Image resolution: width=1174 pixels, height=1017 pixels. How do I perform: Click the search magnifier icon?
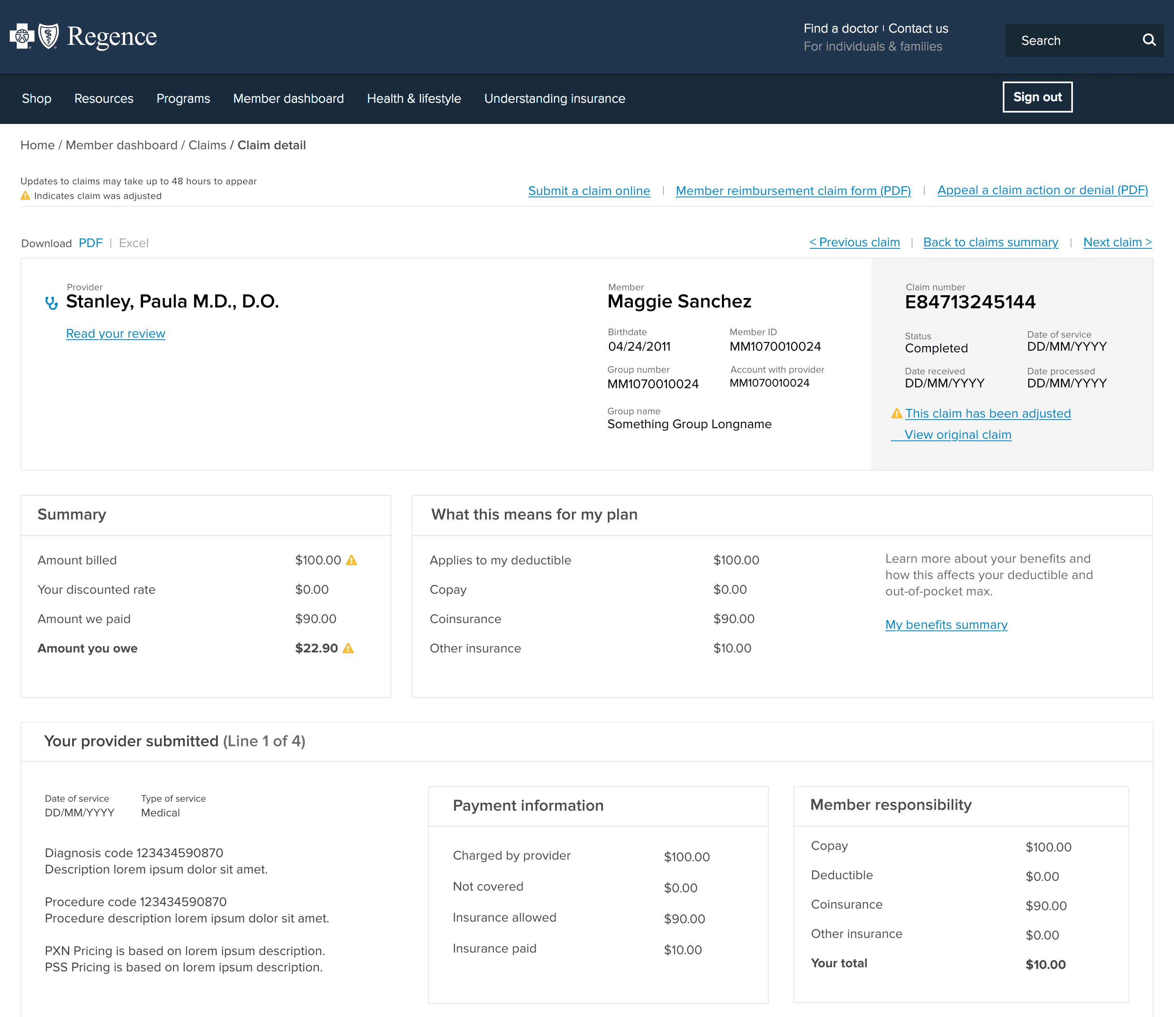click(x=1148, y=40)
